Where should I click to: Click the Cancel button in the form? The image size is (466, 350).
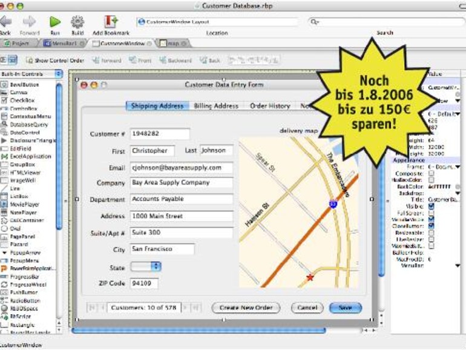307,308
